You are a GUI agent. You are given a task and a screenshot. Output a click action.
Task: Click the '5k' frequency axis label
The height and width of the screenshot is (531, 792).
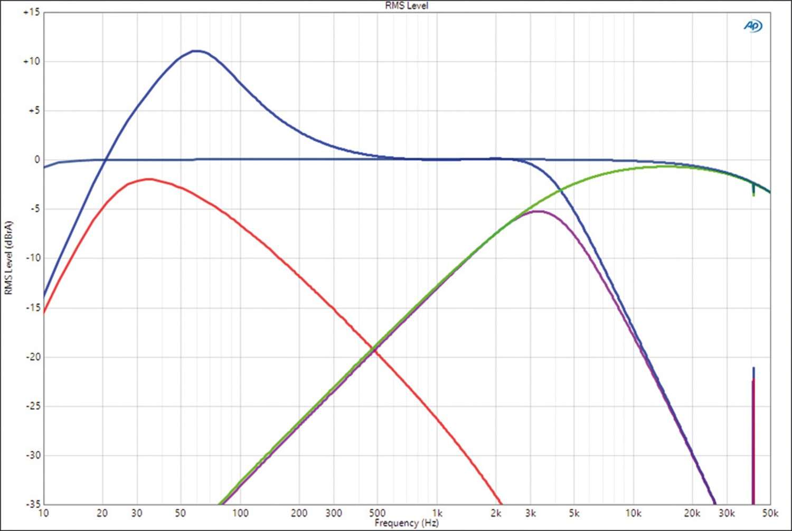tap(574, 513)
